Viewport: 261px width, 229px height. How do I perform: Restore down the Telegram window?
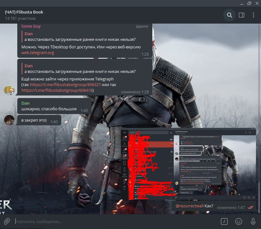tap(249, 3)
